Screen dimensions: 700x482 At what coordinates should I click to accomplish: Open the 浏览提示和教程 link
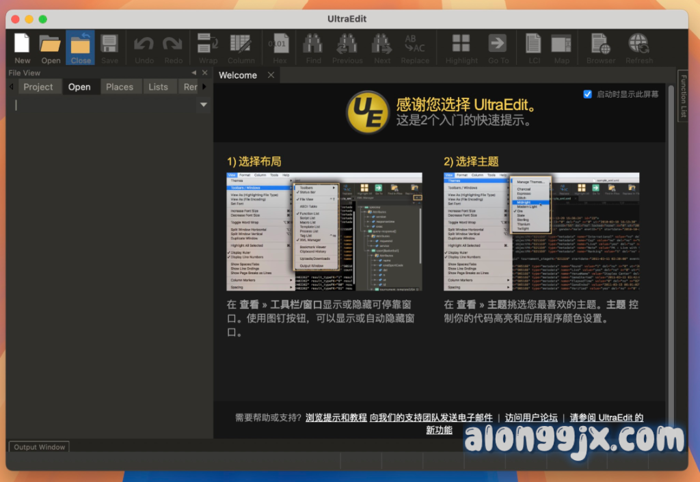click(336, 418)
